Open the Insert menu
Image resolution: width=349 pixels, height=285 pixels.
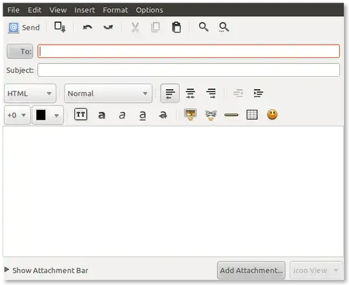point(85,10)
